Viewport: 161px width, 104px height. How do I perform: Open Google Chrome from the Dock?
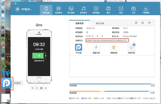[3, 47]
